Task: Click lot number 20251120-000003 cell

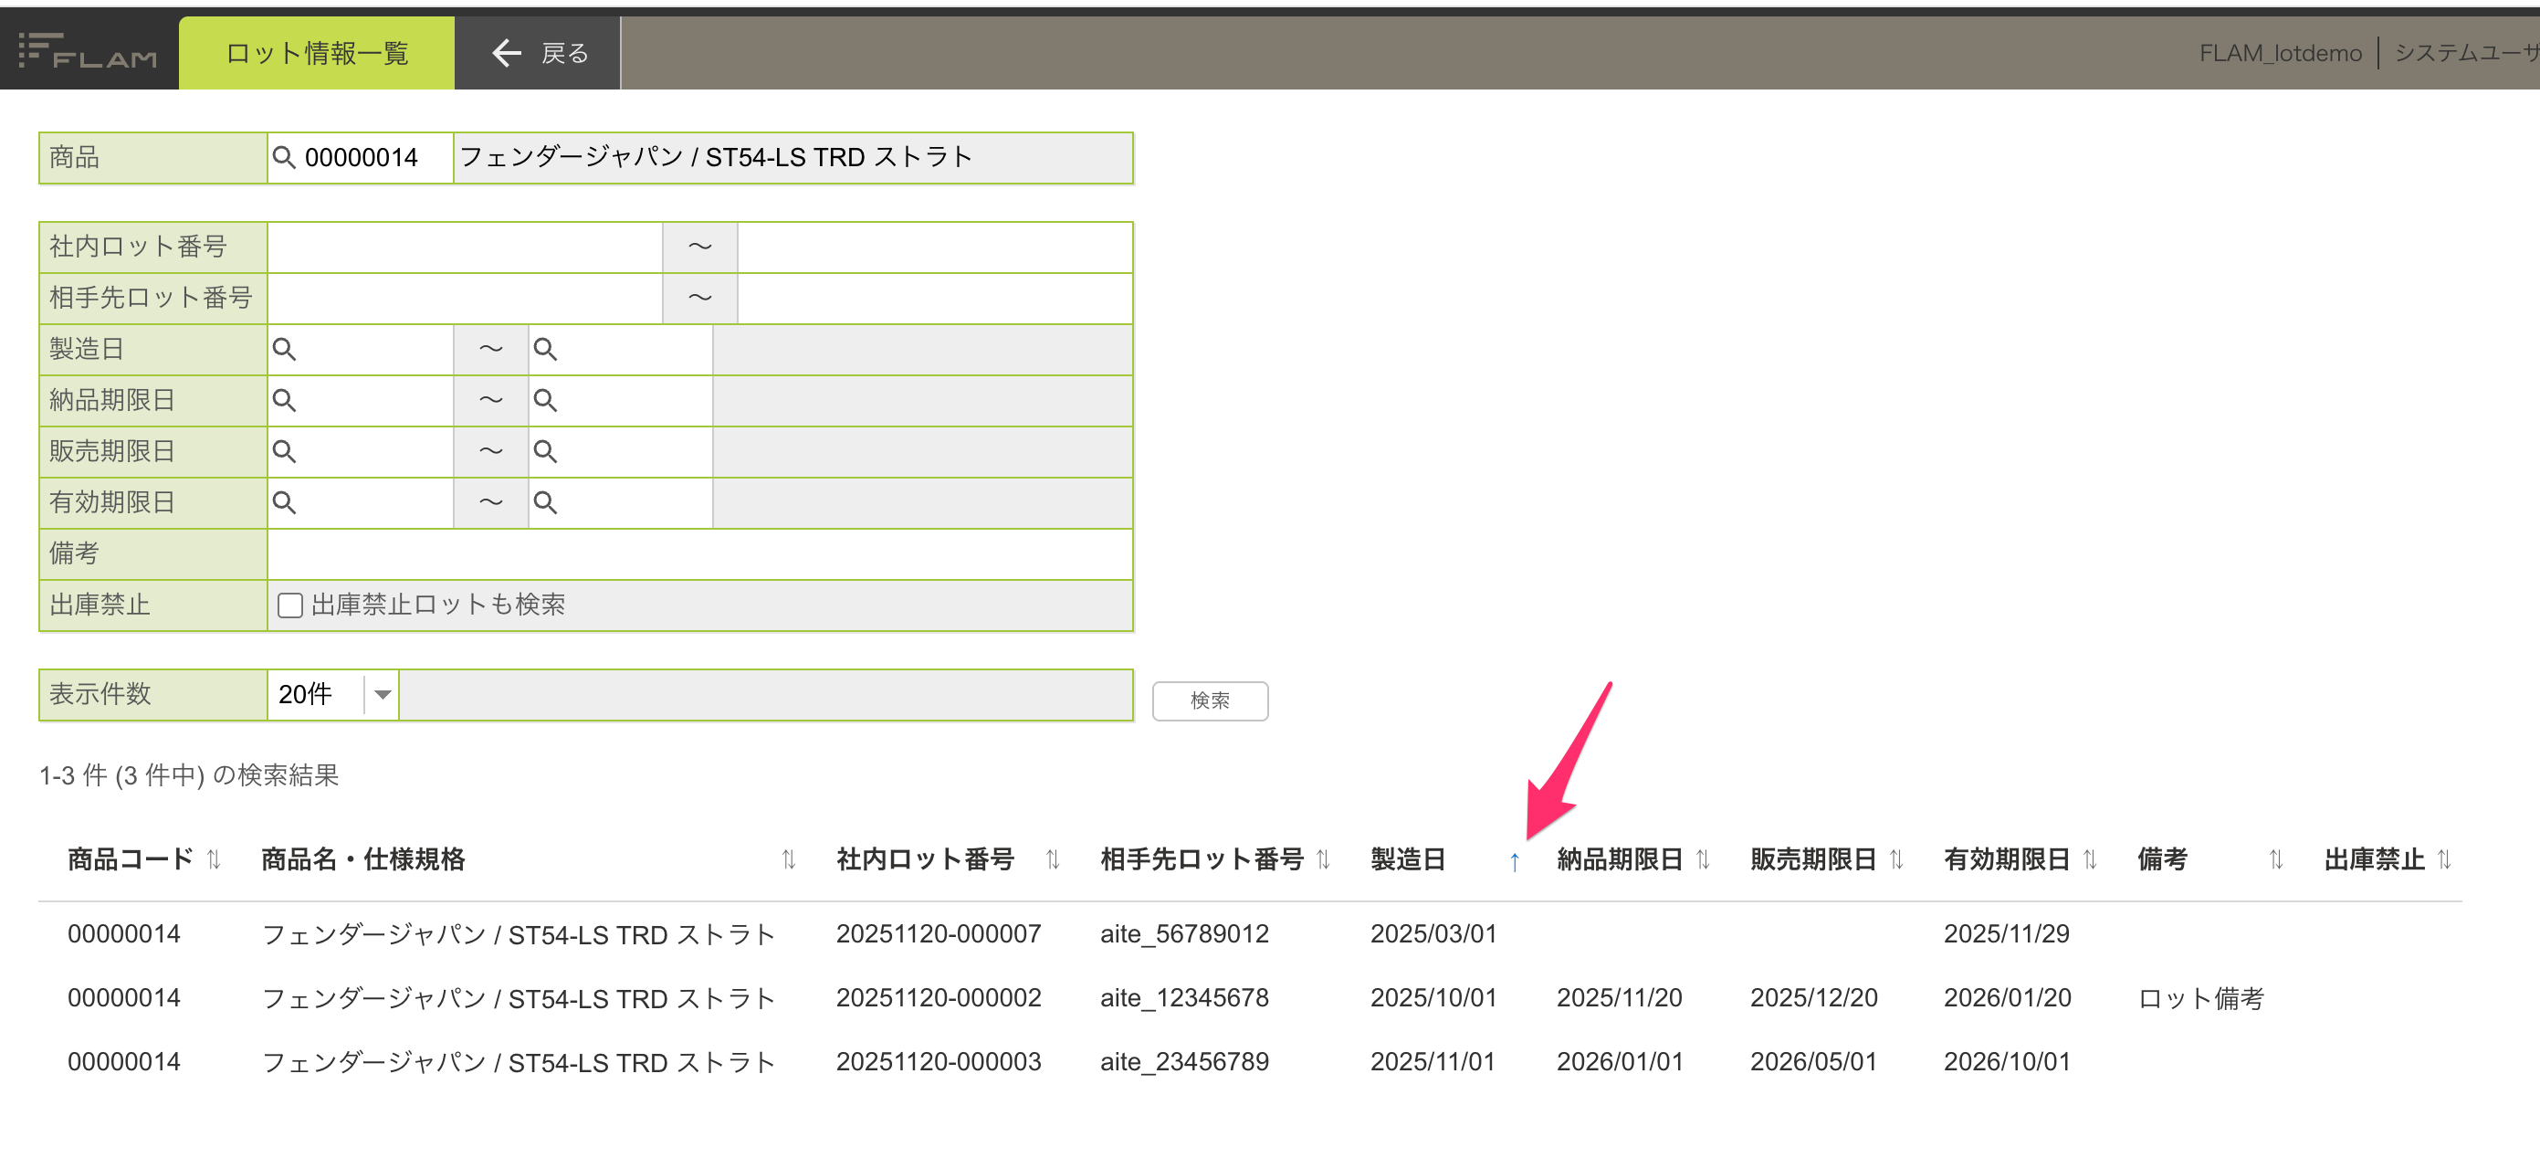Action: (938, 1061)
